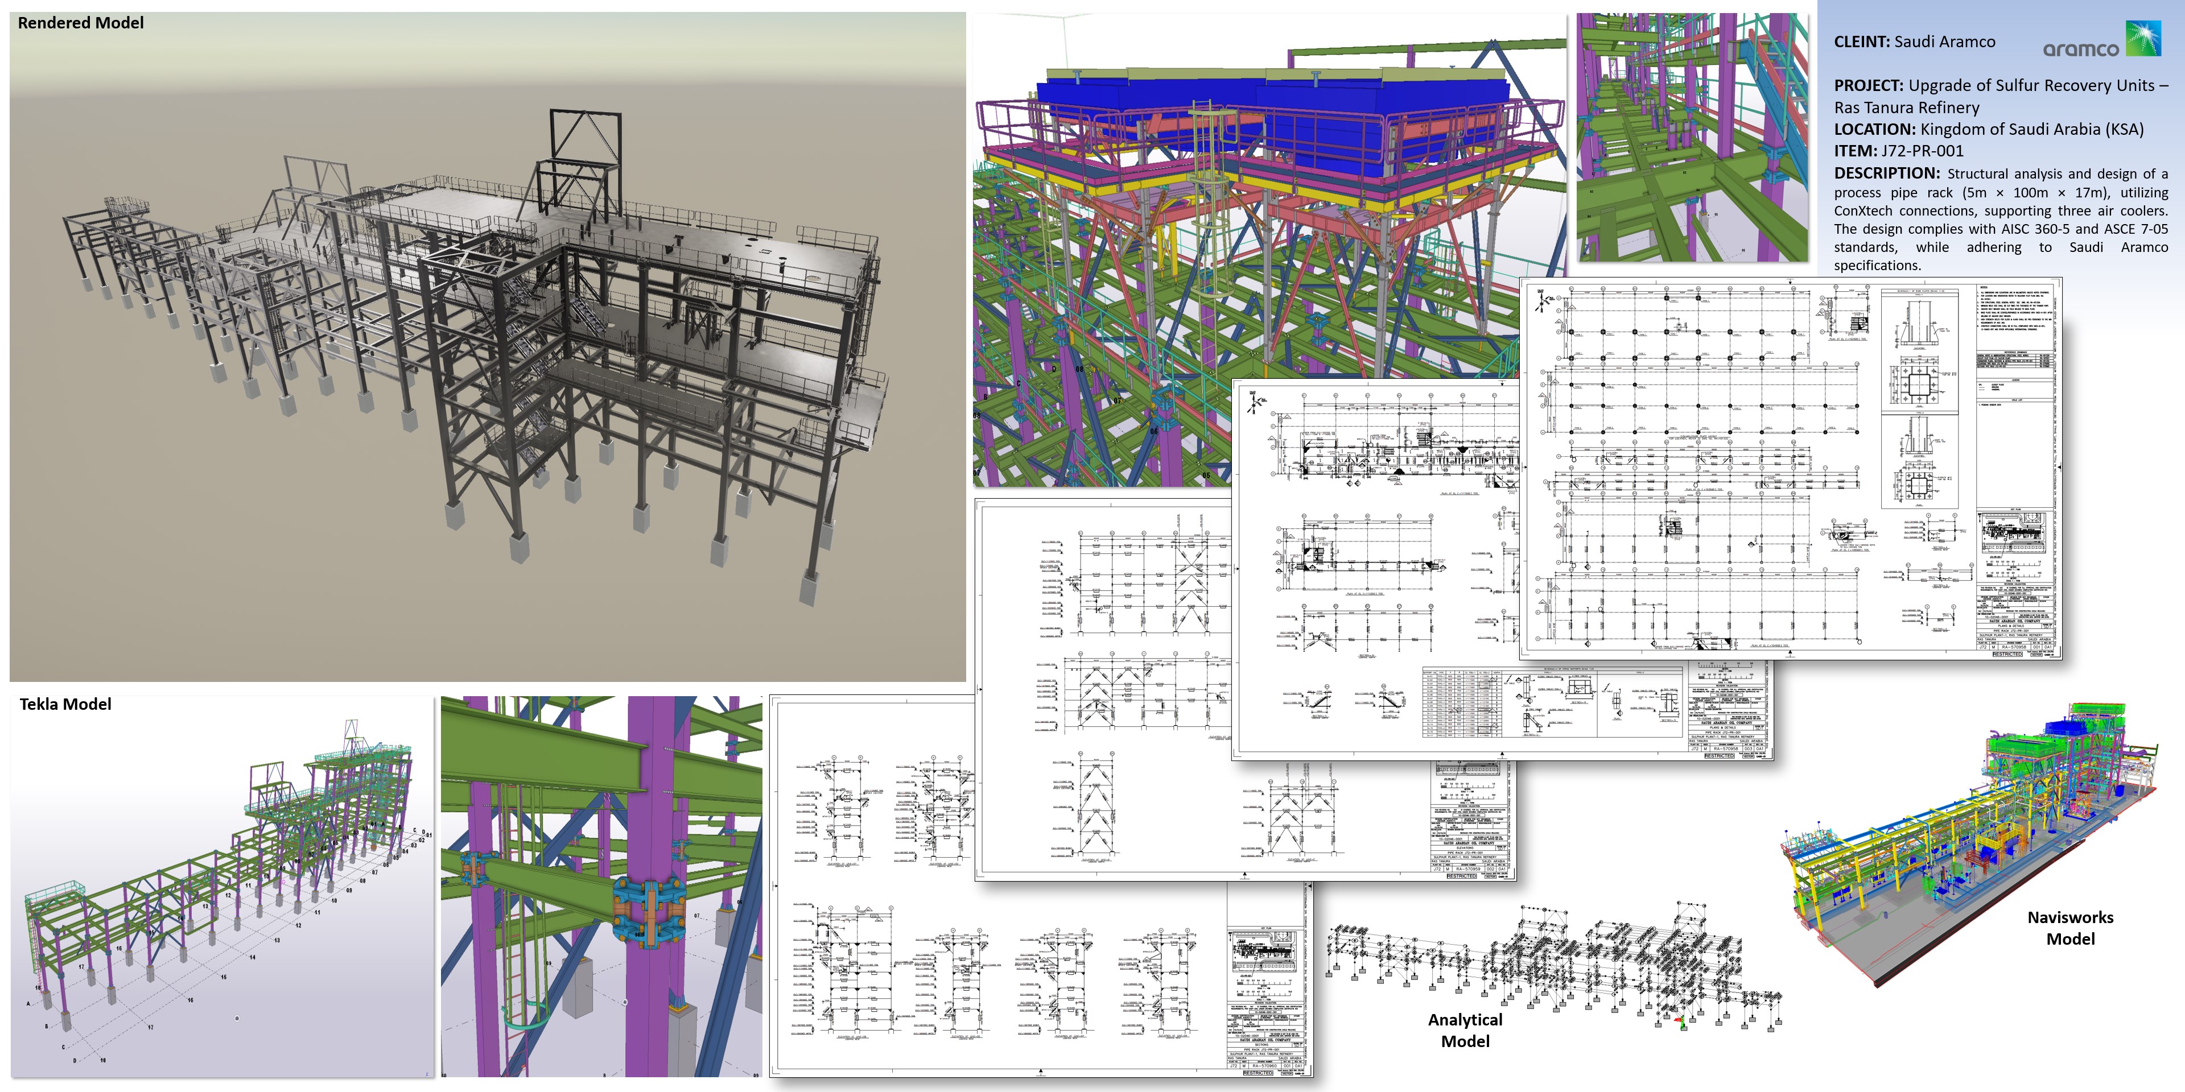Open the elevations drawing sheet at bottom
The image size is (2185, 1092).
(x=1041, y=887)
